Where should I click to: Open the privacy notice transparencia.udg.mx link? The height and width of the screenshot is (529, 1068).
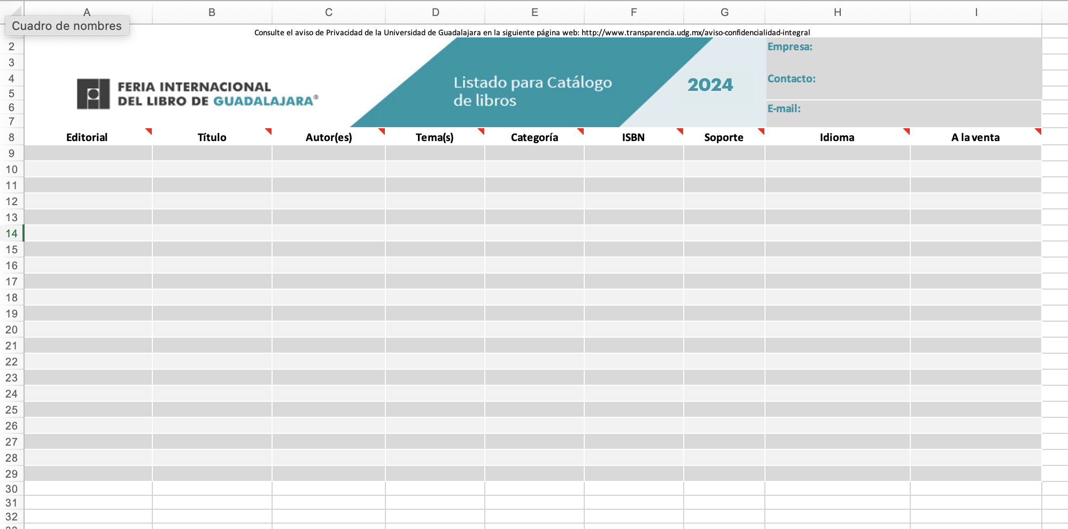click(695, 33)
